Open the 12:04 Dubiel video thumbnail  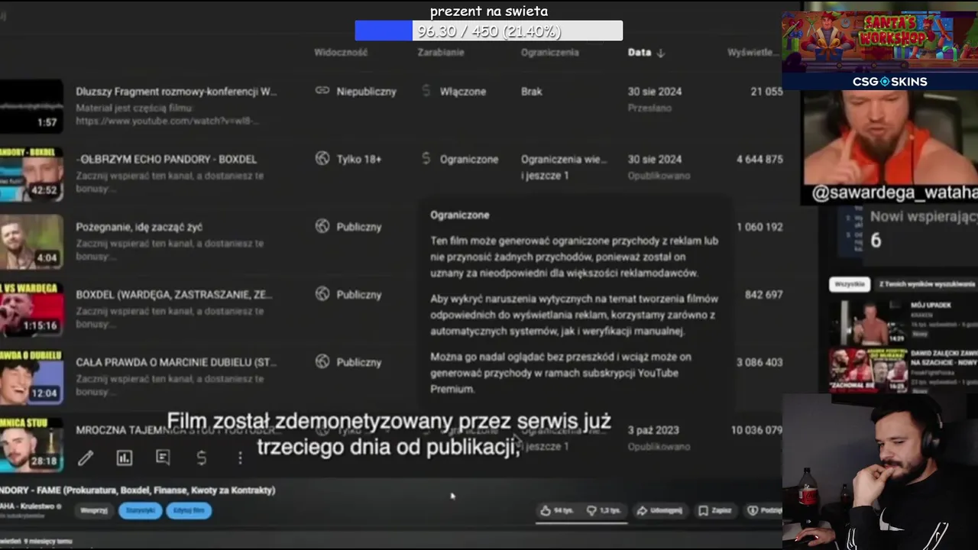point(31,377)
